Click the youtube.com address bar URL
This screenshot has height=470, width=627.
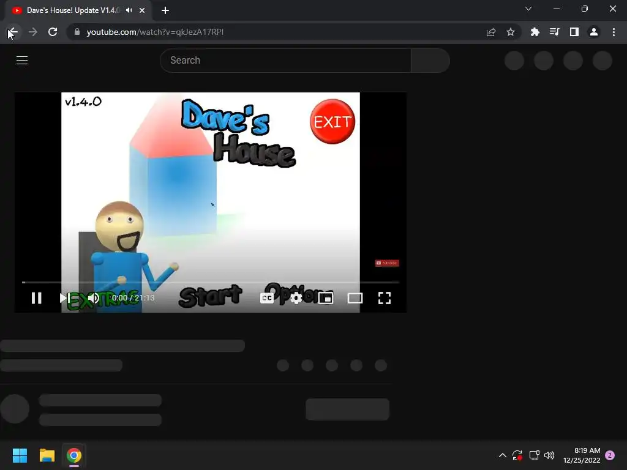(155, 32)
